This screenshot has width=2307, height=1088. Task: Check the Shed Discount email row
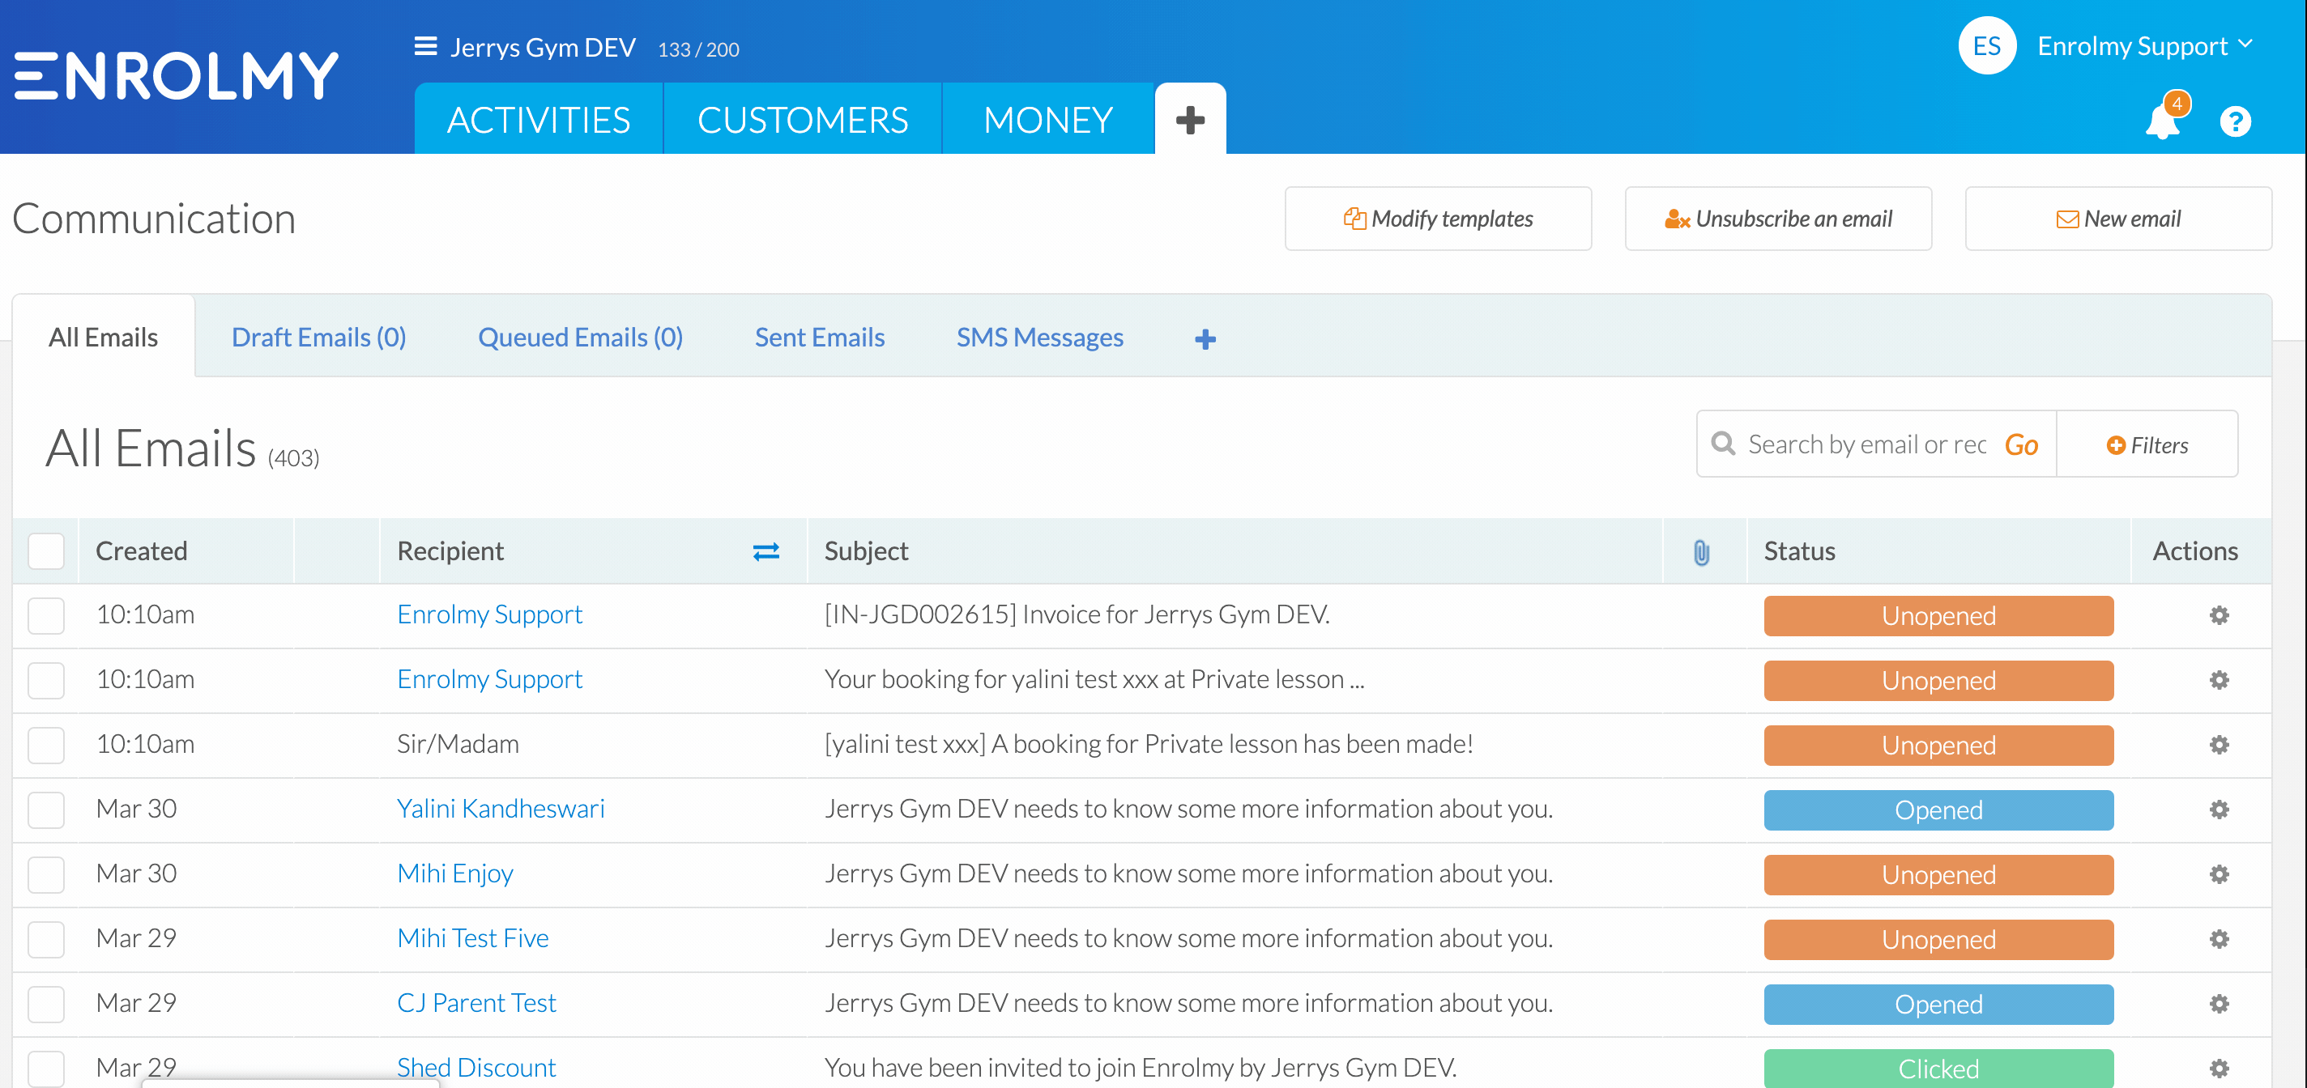[x=45, y=1069]
